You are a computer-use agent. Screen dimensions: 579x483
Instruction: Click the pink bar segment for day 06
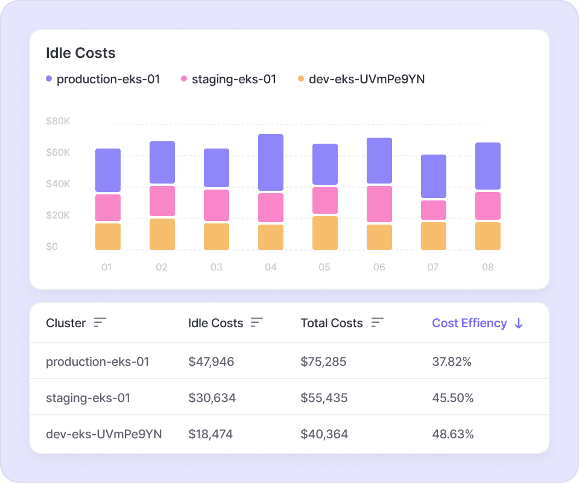pyautogui.click(x=379, y=204)
